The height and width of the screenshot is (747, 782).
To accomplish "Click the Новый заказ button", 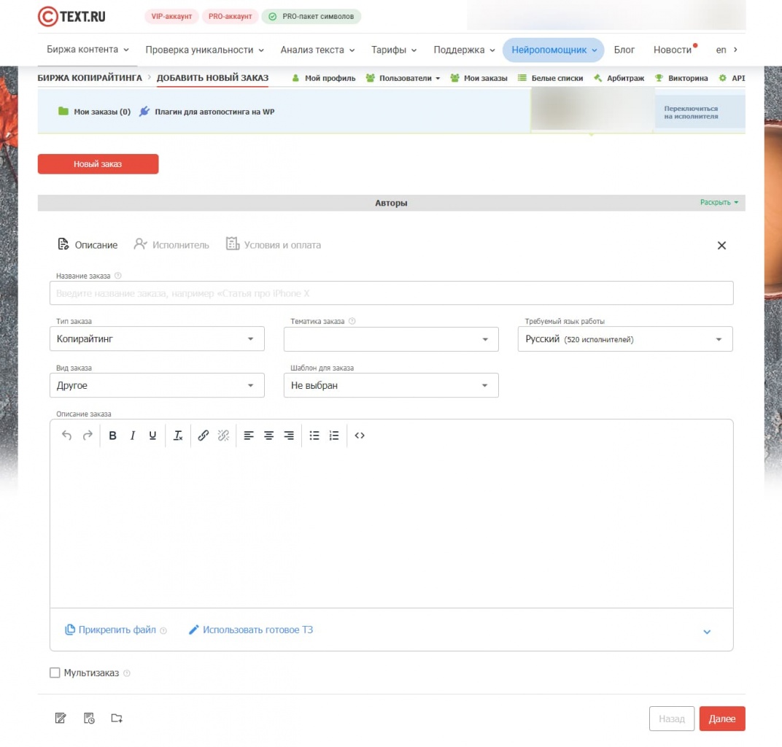I will [98, 164].
